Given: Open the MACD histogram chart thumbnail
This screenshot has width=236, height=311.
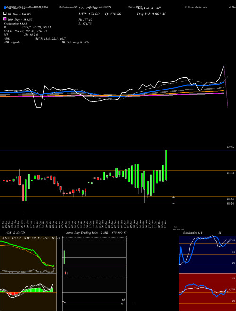Looking at the screenshot, I should click(x=28, y=292).
